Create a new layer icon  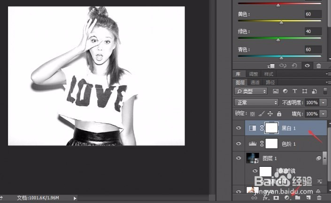point(308,198)
